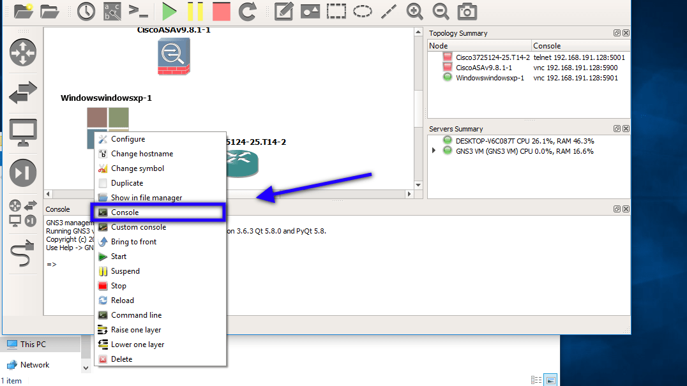Screen dimensions: 687x386
Task: Click the Zoom in magnifier icon
Action: click(414, 11)
